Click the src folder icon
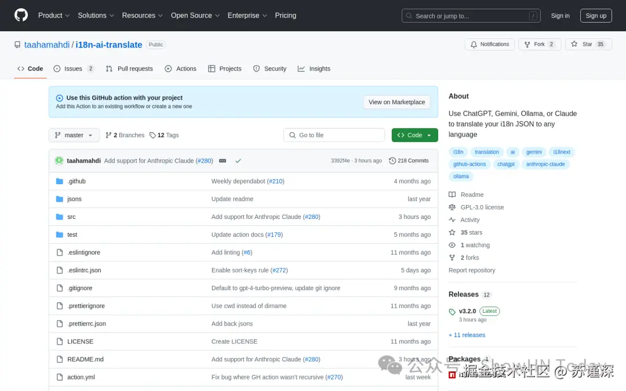Viewport: 626px width, 391px height. (60, 217)
